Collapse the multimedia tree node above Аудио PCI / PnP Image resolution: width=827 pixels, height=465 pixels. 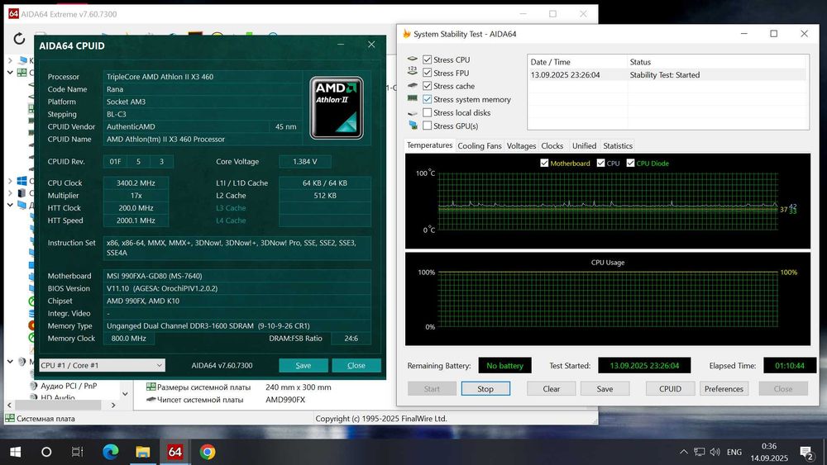pyautogui.click(x=10, y=361)
